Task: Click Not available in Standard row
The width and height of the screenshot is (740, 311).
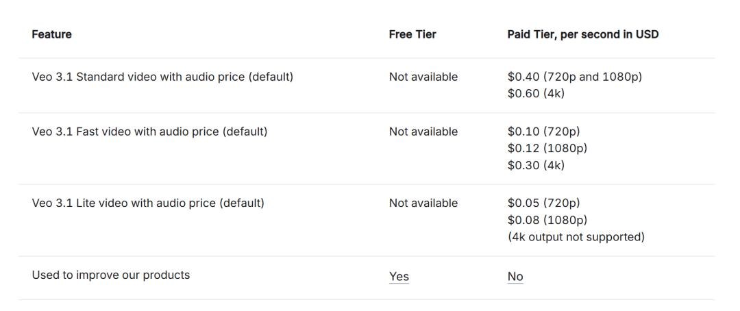Action: click(423, 77)
